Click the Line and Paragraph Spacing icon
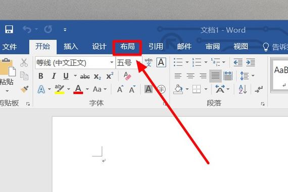Screen dimensions: 288x192 coord(245,76)
